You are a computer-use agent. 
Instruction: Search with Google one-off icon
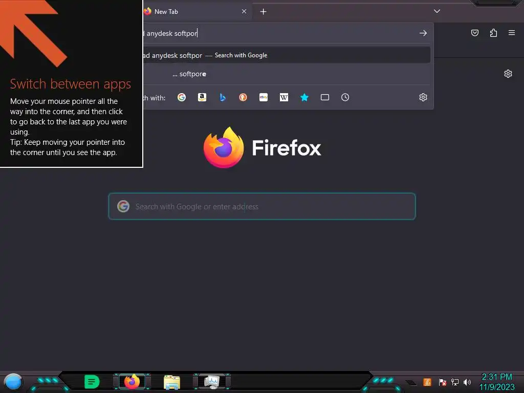pos(182,97)
